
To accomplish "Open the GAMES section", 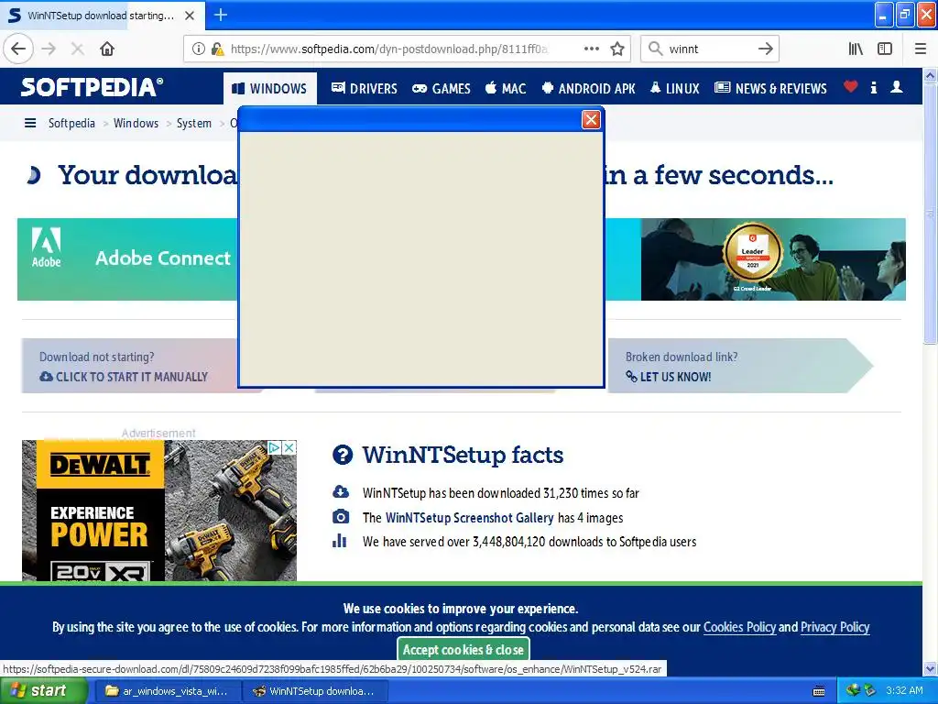I will pyautogui.click(x=442, y=89).
